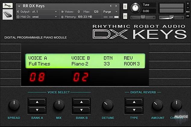Toggle the Mute (M) button
This screenshot has height=127, width=191.
pos(125,16)
